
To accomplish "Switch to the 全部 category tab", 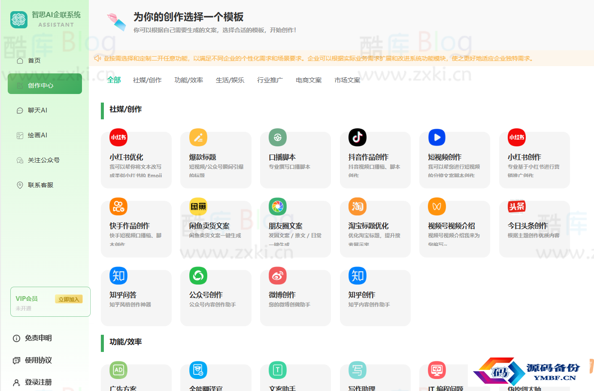I will pos(114,80).
